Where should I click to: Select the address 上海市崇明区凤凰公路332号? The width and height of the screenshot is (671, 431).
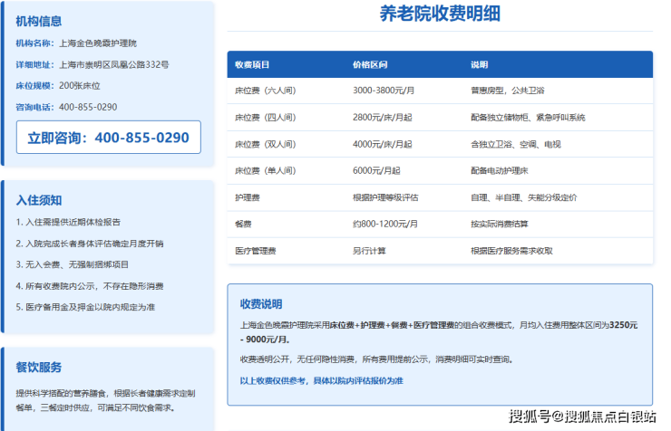click(x=114, y=64)
